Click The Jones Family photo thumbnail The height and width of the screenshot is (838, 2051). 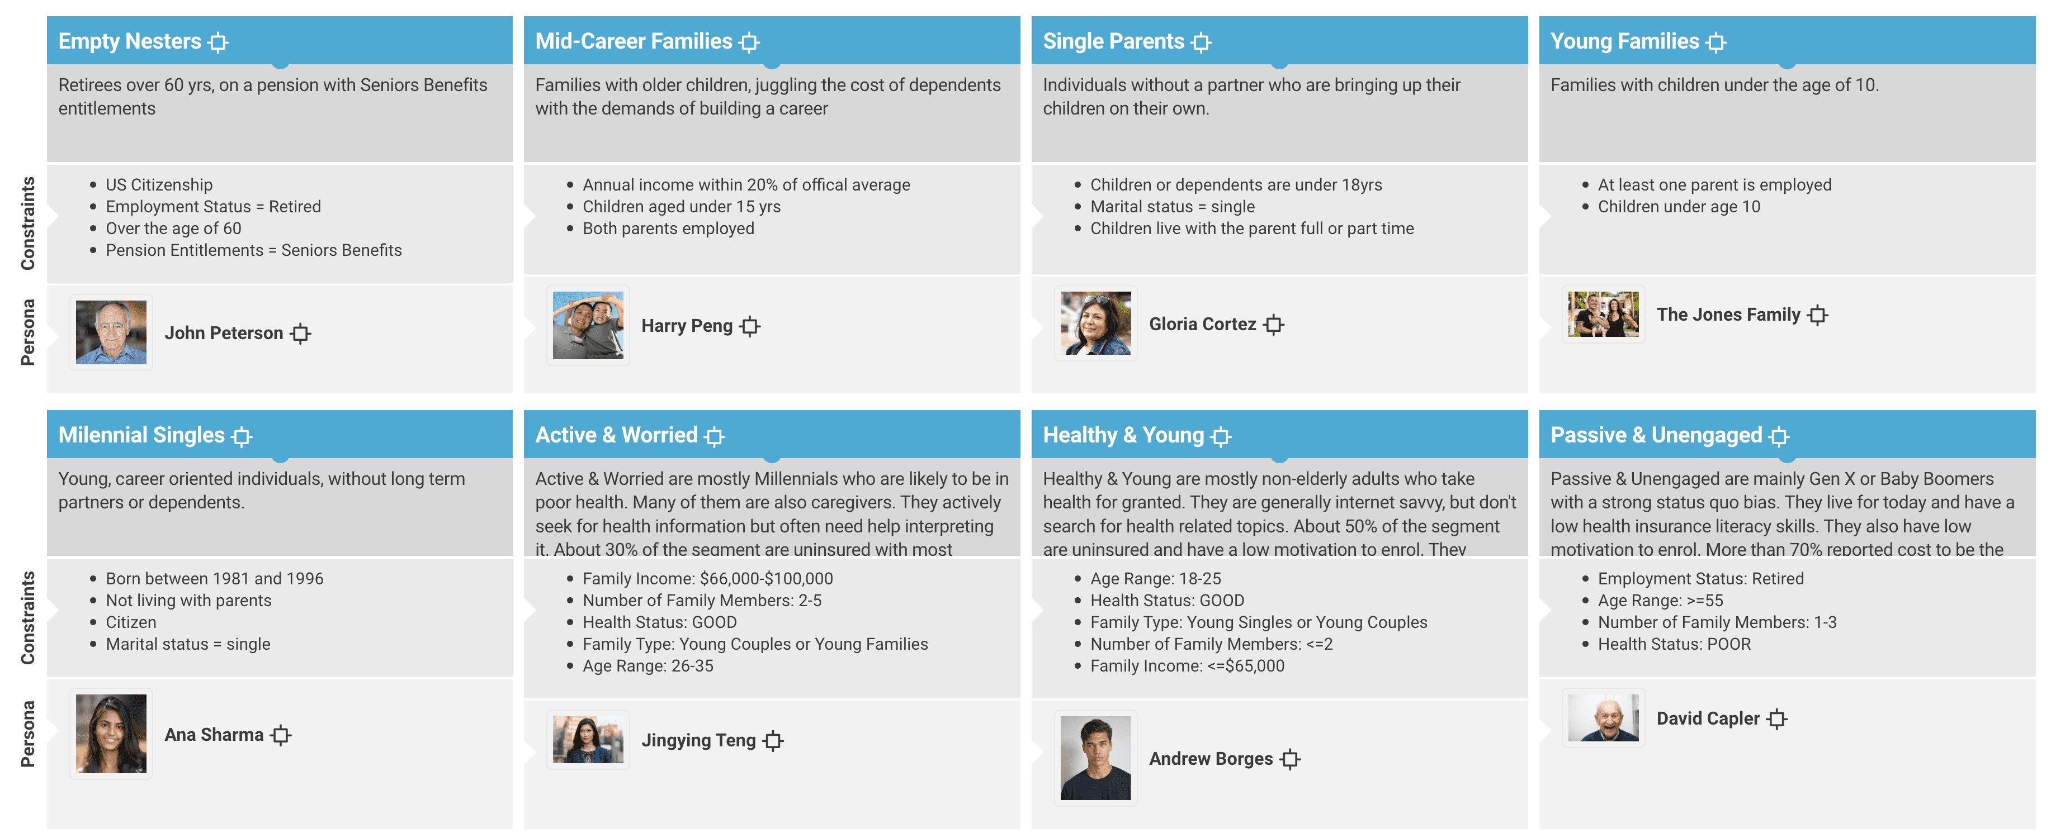point(1604,315)
